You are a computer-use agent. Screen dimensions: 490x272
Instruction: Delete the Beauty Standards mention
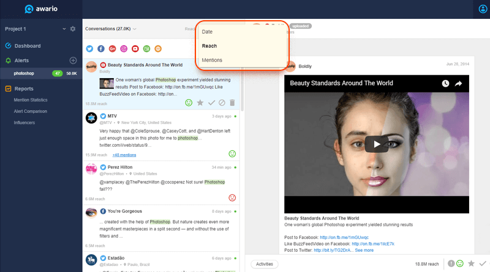[232, 103]
